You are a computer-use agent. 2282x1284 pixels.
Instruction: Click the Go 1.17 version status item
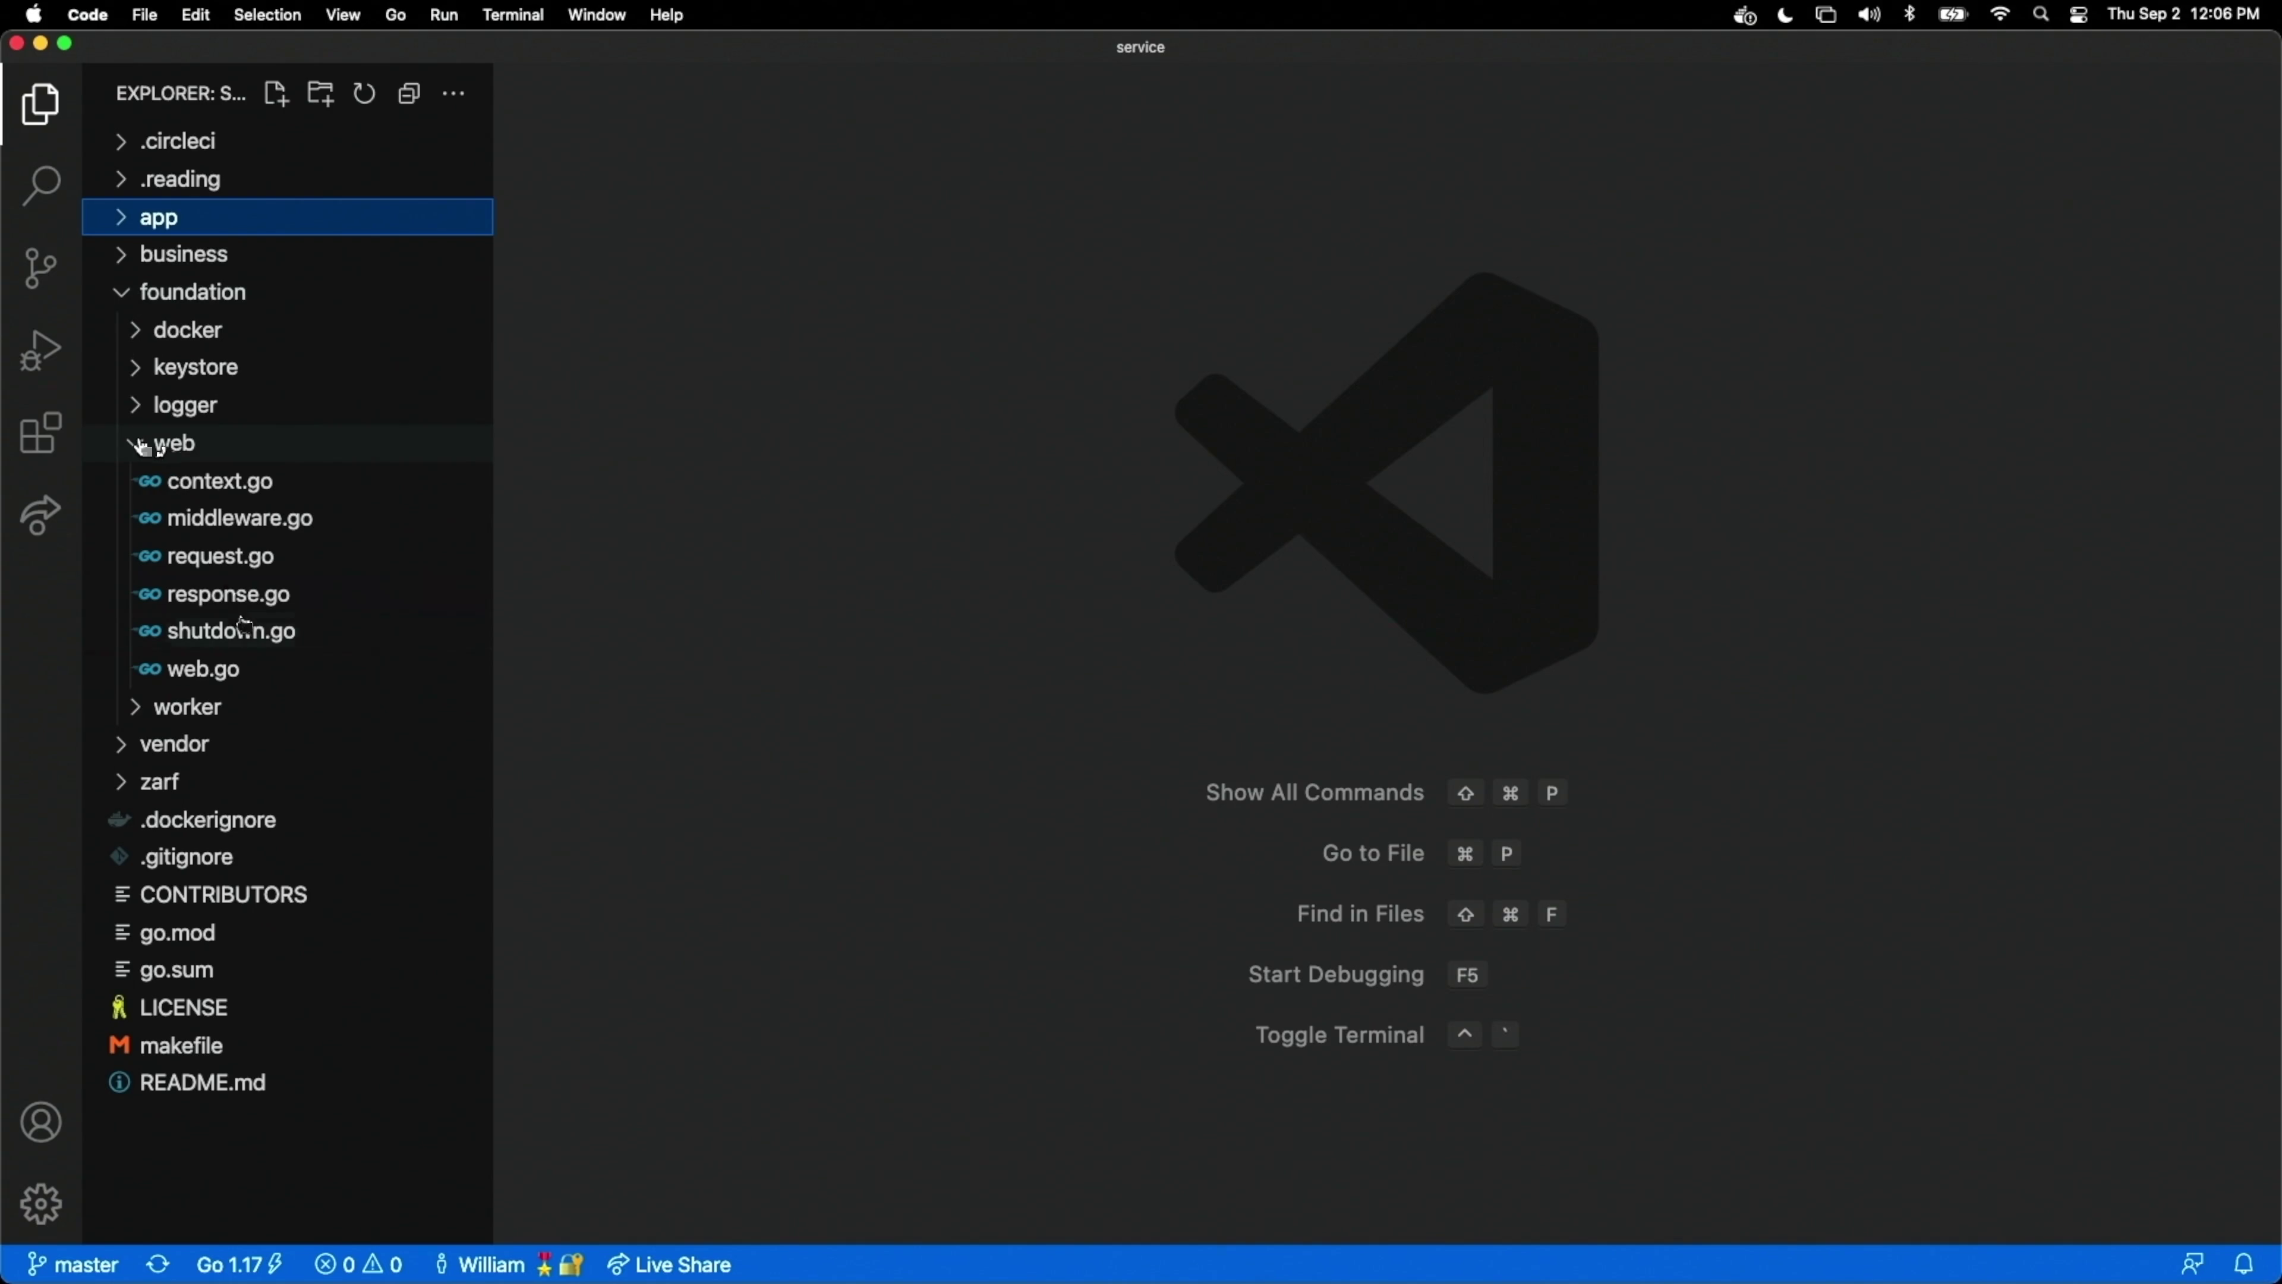coord(239,1264)
